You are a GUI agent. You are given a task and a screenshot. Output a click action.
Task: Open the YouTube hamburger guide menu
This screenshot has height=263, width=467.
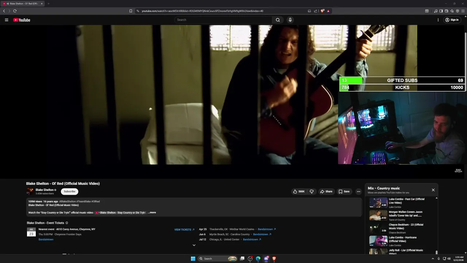(6, 20)
